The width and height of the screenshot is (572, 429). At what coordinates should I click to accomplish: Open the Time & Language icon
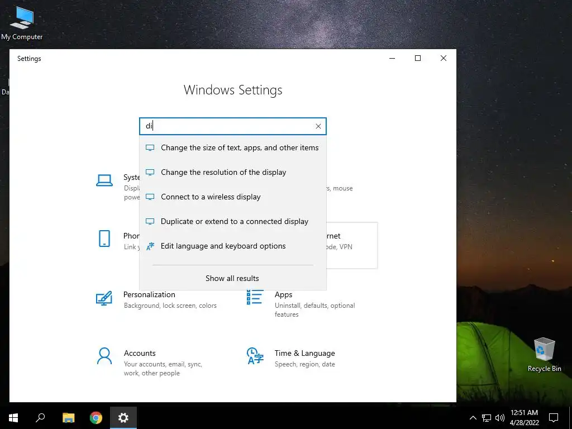[x=255, y=356]
